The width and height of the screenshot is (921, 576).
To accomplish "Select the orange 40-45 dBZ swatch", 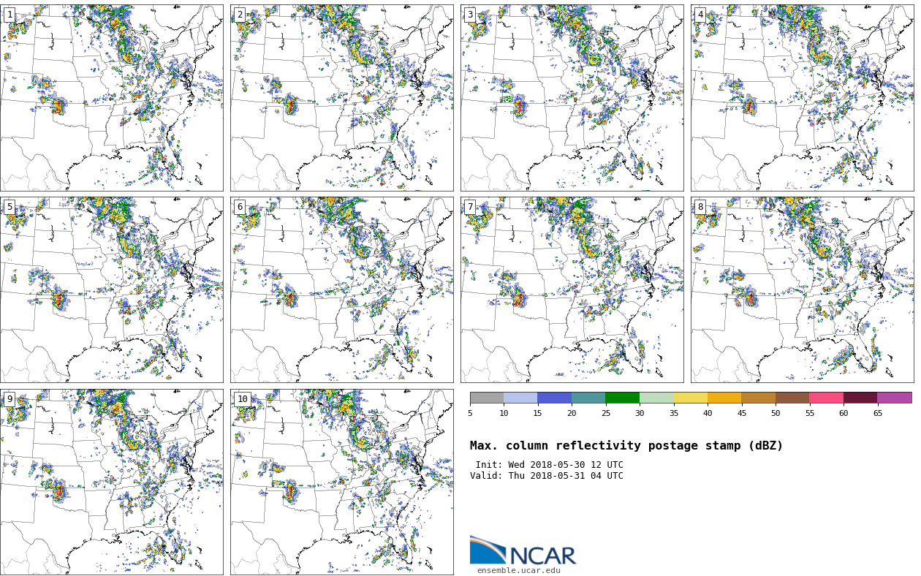I will pos(724,398).
